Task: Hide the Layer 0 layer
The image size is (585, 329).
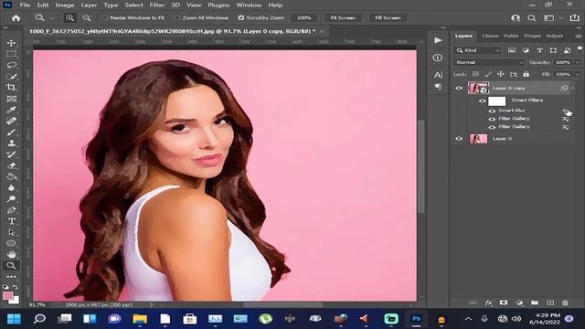Action: pyautogui.click(x=459, y=139)
